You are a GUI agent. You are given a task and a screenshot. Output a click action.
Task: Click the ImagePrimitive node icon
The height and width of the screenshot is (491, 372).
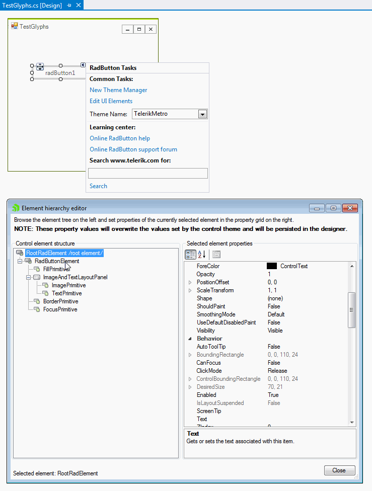[45, 285]
